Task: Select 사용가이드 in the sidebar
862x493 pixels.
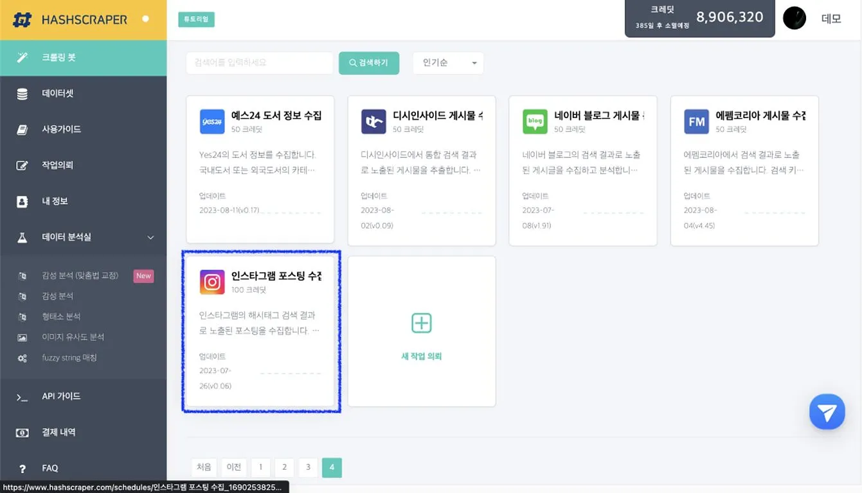Action: pos(61,130)
